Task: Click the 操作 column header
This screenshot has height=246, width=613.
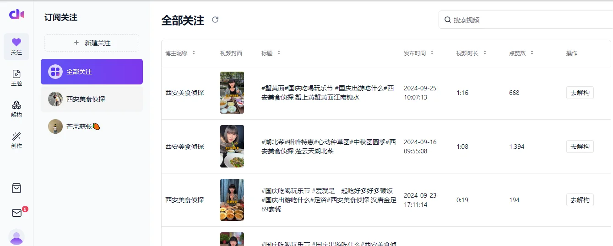Action: [572, 53]
